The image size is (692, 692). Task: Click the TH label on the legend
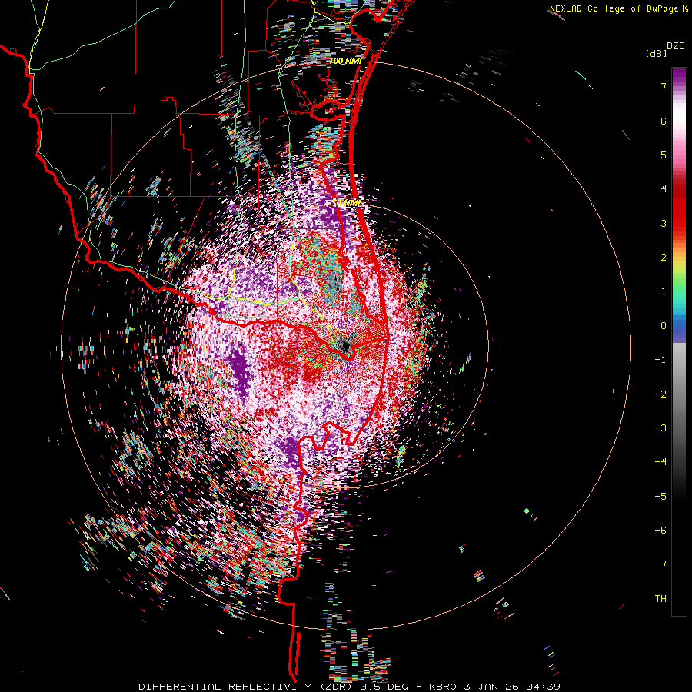pyautogui.click(x=660, y=599)
